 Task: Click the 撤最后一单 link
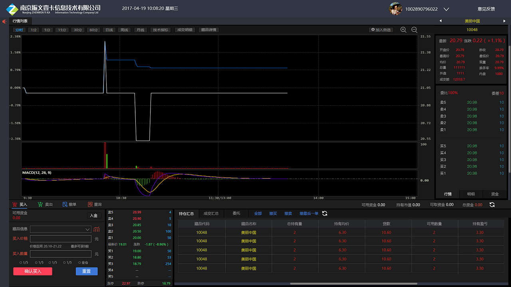click(309, 214)
